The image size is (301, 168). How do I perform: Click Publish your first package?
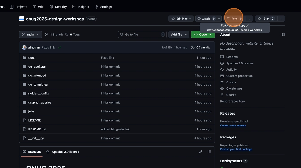coord(236,149)
